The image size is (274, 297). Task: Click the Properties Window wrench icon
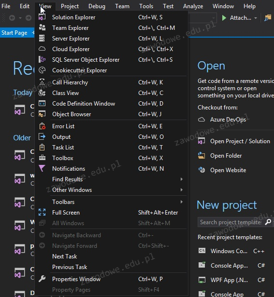click(42, 279)
